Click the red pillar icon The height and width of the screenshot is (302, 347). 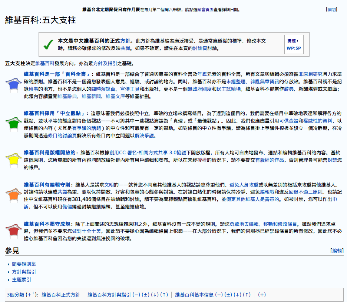[14, 231]
